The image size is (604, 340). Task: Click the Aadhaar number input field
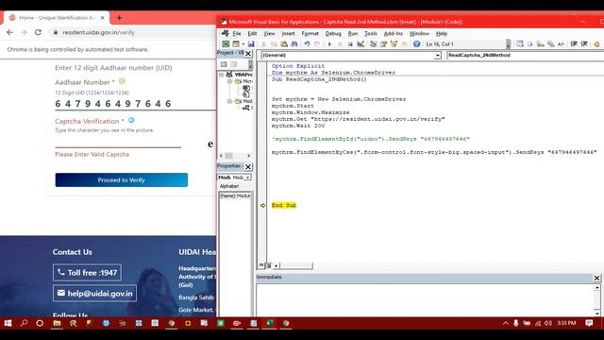tap(135, 103)
